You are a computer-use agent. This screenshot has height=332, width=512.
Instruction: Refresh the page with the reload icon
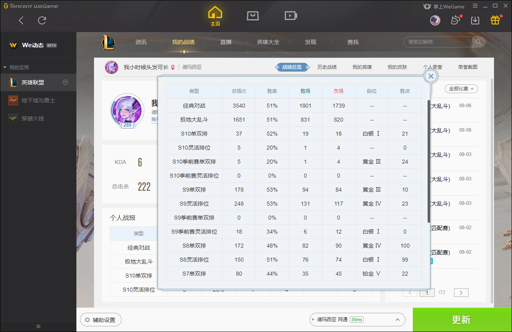click(42, 20)
